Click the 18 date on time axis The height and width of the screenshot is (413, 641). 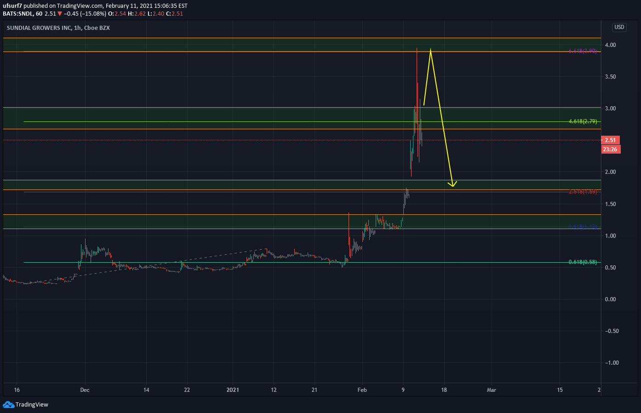(444, 390)
